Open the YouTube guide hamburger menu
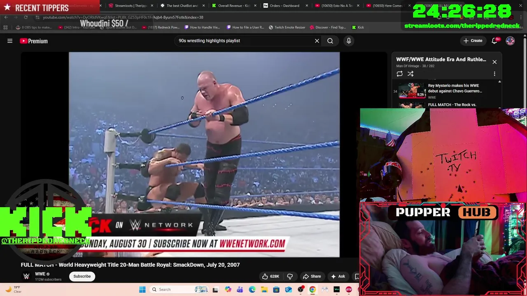 click(10, 41)
